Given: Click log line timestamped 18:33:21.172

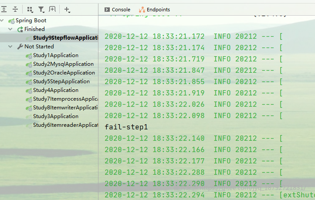Looking at the screenshot, I should pyautogui.click(x=193, y=36).
